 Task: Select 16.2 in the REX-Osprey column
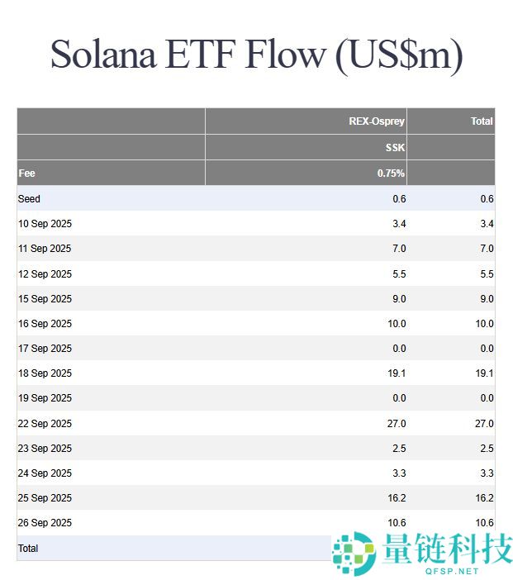coord(397,498)
